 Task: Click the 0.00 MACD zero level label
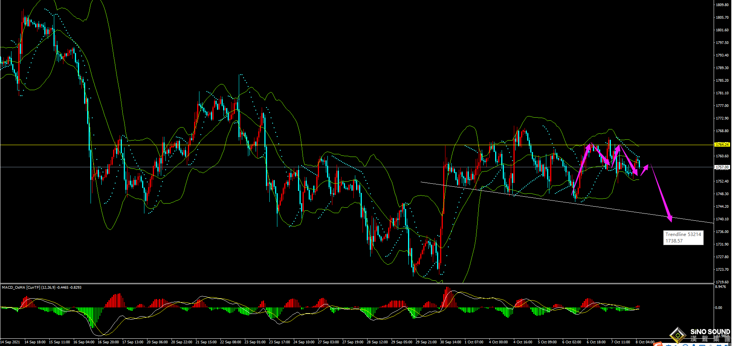click(718, 307)
